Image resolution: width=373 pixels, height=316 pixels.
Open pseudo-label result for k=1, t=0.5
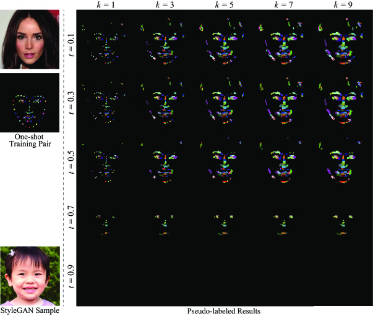106,158
